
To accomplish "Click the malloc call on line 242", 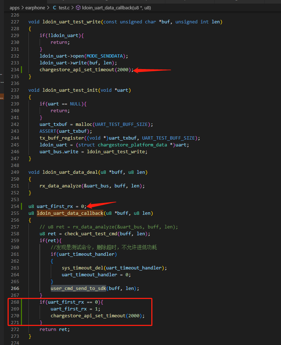I will pyautogui.click(x=84, y=124).
